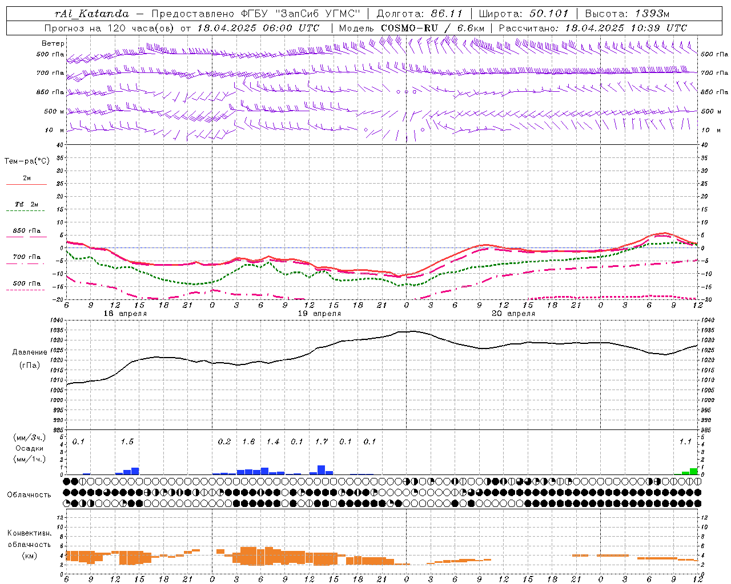The image size is (731, 584).
Task: Click the Модель COSMO-RU / 6.6км text
Action: click(412, 28)
